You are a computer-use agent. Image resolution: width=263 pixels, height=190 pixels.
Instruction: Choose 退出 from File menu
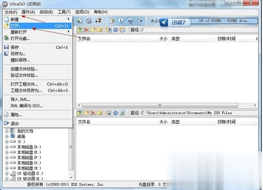click(x=38, y=124)
